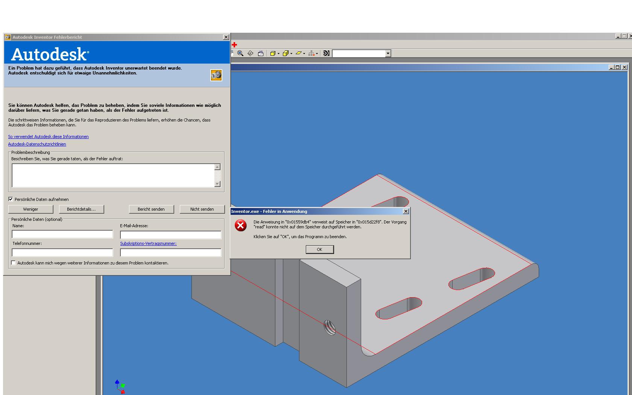
Task: Open the camera projection dropdown arrow
Action: [291, 53]
